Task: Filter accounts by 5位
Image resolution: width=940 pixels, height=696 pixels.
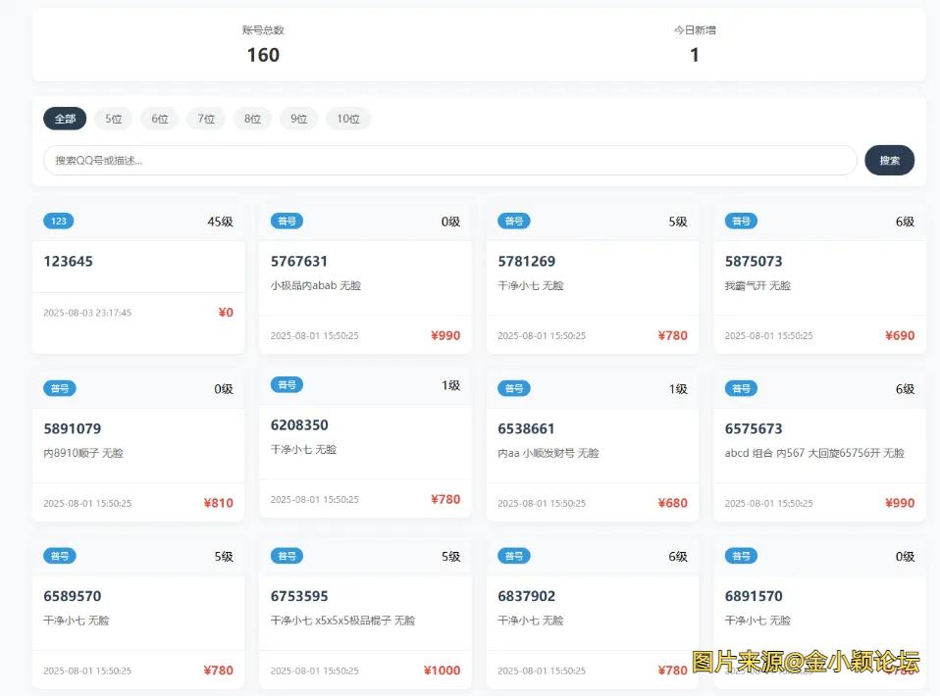Action: coord(113,119)
